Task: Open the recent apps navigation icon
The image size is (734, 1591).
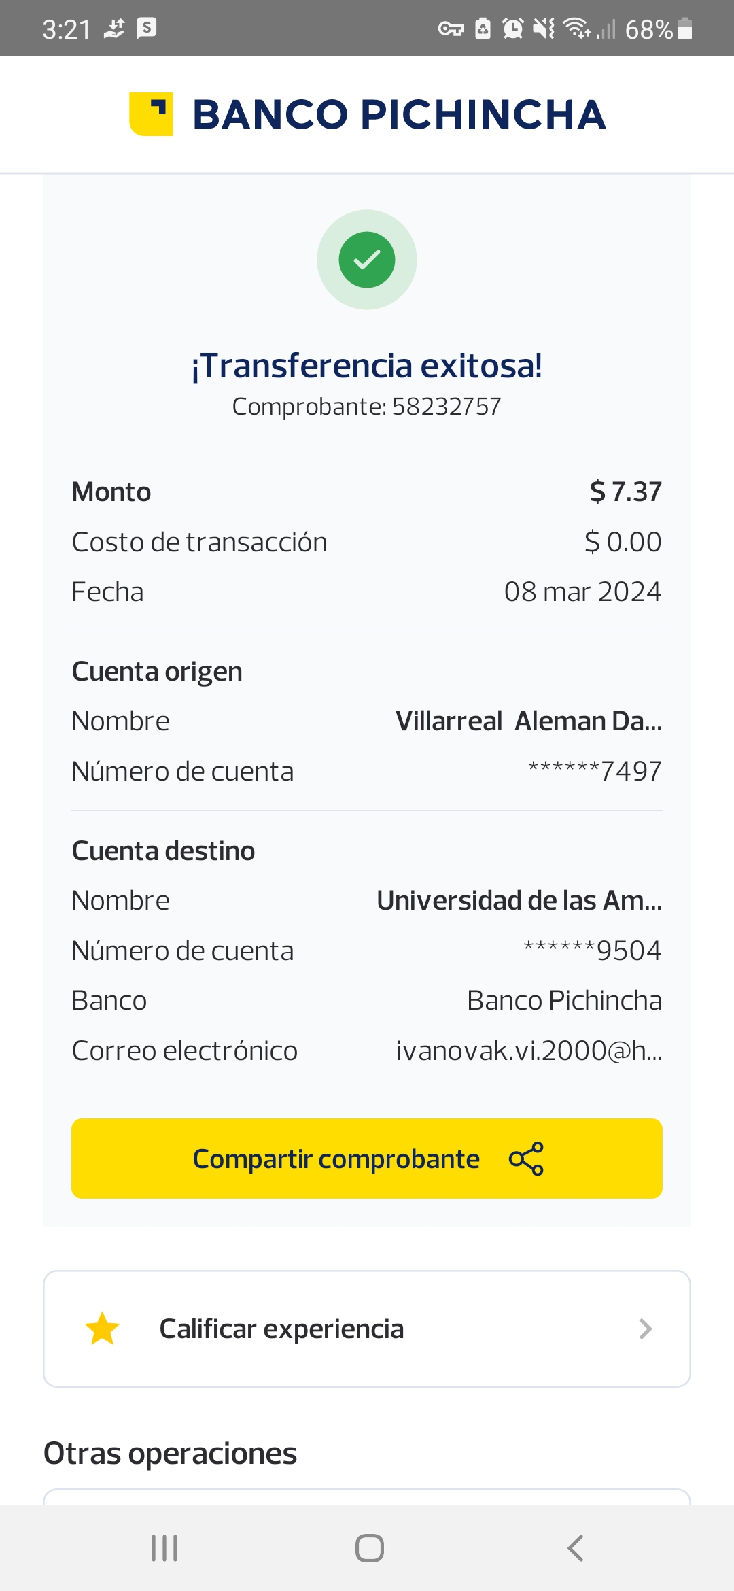Action: coord(164,1548)
